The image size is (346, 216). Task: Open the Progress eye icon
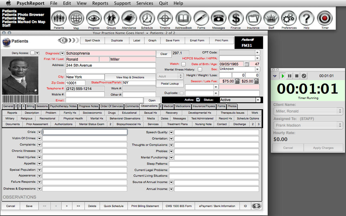[x=94, y=18]
